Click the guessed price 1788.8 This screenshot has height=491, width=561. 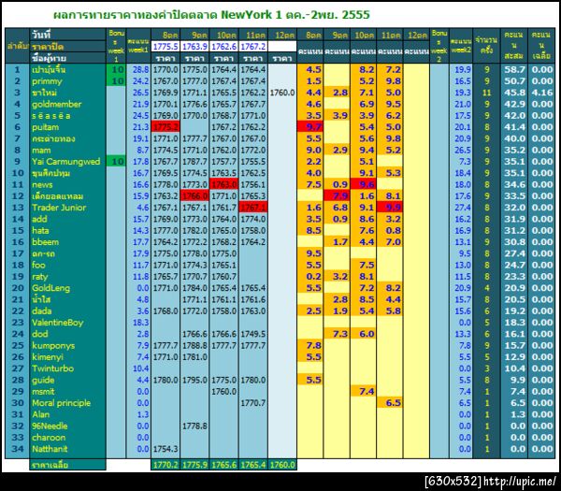pyautogui.click(x=194, y=345)
